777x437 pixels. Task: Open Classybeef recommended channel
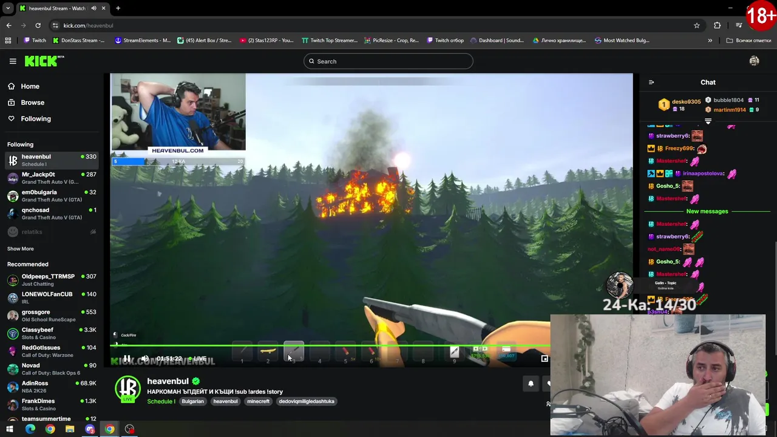[51, 333]
